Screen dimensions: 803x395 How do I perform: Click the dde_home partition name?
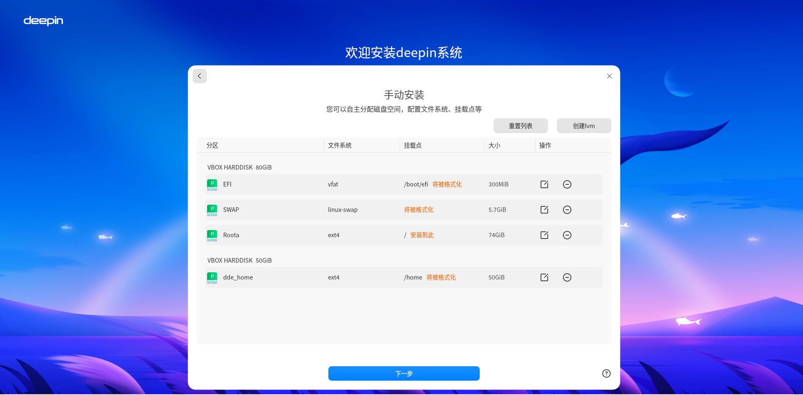238,277
